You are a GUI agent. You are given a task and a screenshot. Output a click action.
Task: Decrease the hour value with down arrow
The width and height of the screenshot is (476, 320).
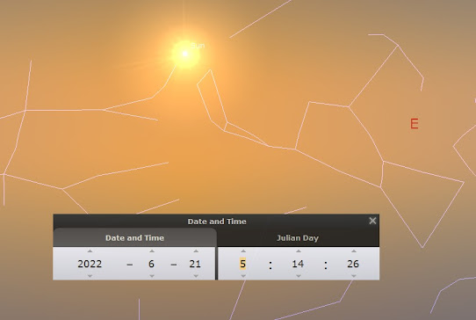point(243,276)
